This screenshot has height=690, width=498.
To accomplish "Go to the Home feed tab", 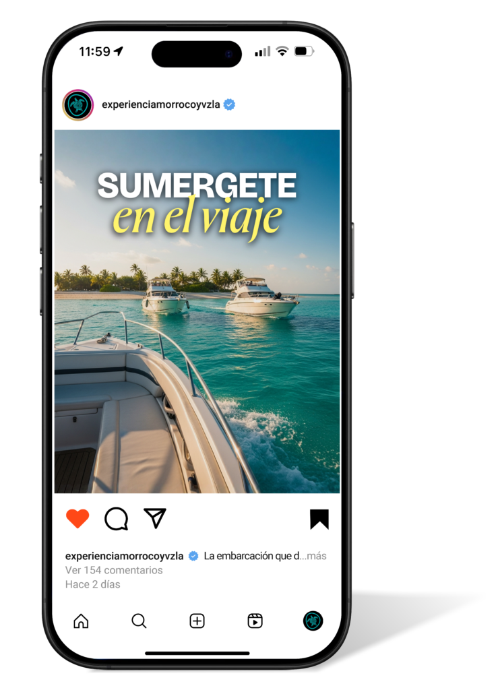I will click(x=81, y=621).
